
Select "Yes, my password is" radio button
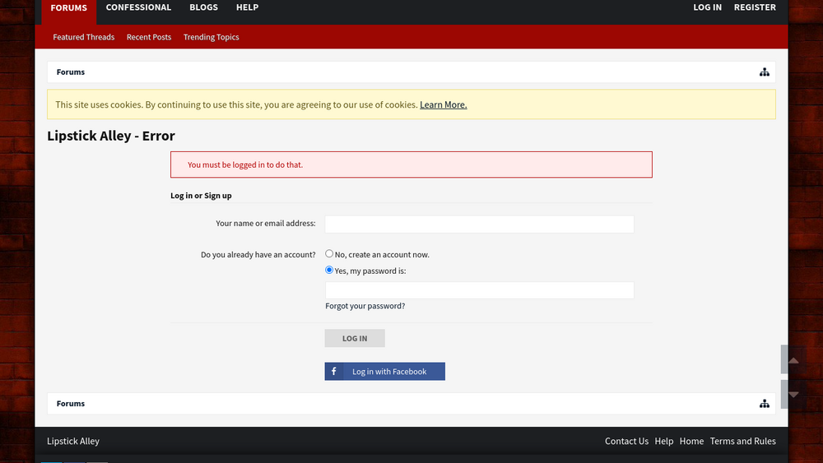329,271
